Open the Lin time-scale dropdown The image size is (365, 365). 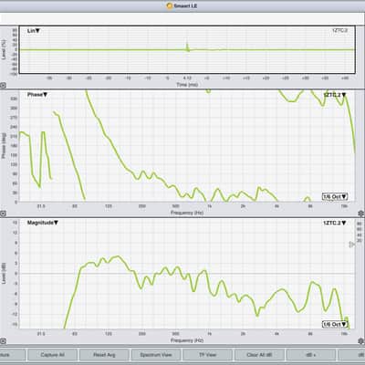tap(34, 31)
